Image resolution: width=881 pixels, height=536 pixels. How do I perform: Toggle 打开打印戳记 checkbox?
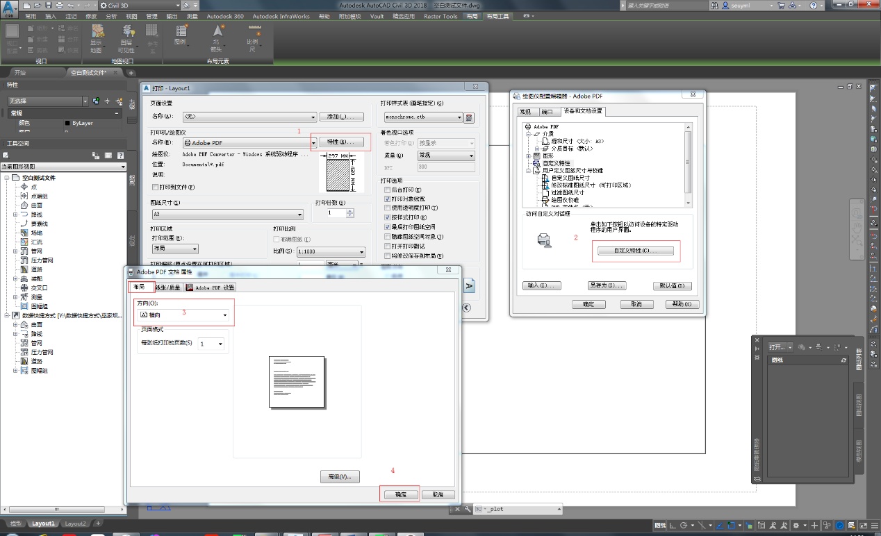[x=388, y=246]
